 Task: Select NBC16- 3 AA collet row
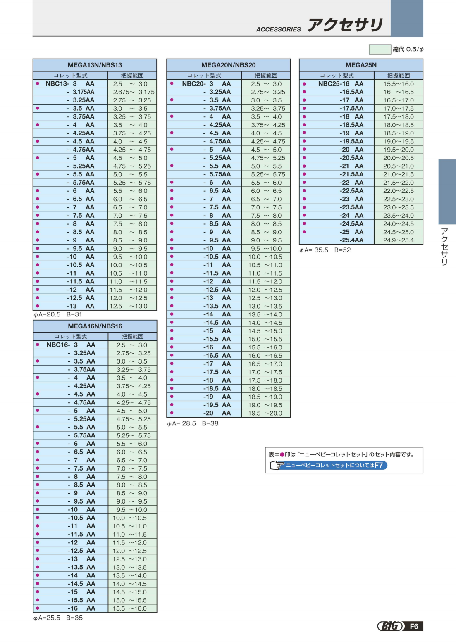click(95, 345)
